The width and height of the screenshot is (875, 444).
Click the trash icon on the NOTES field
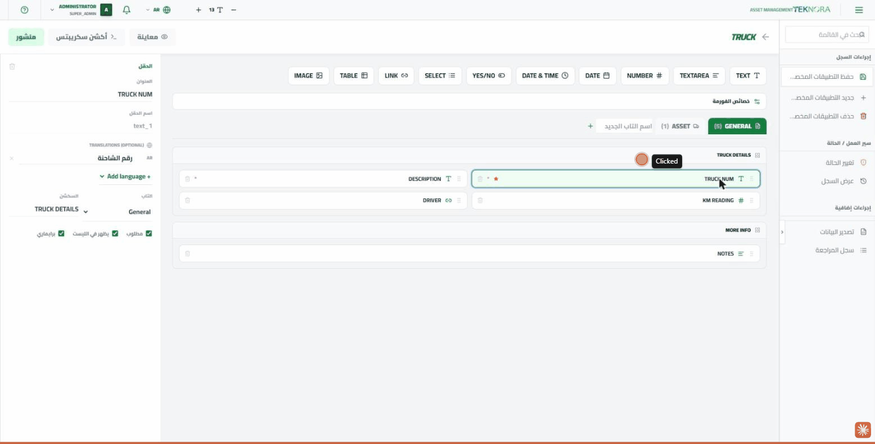click(x=188, y=253)
